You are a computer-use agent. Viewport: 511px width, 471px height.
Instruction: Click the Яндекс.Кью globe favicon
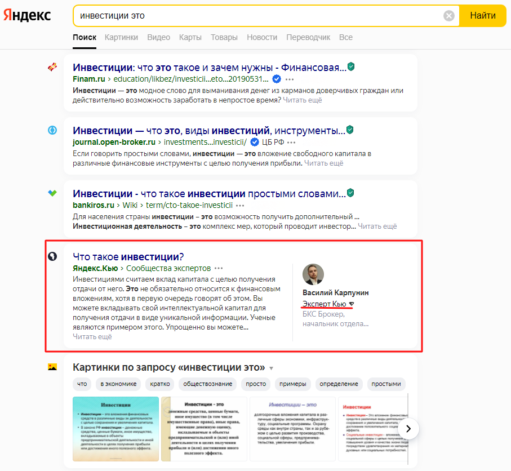click(52, 256)
